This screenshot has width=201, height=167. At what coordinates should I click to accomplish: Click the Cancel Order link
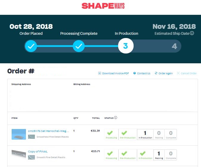coord(187,73)
